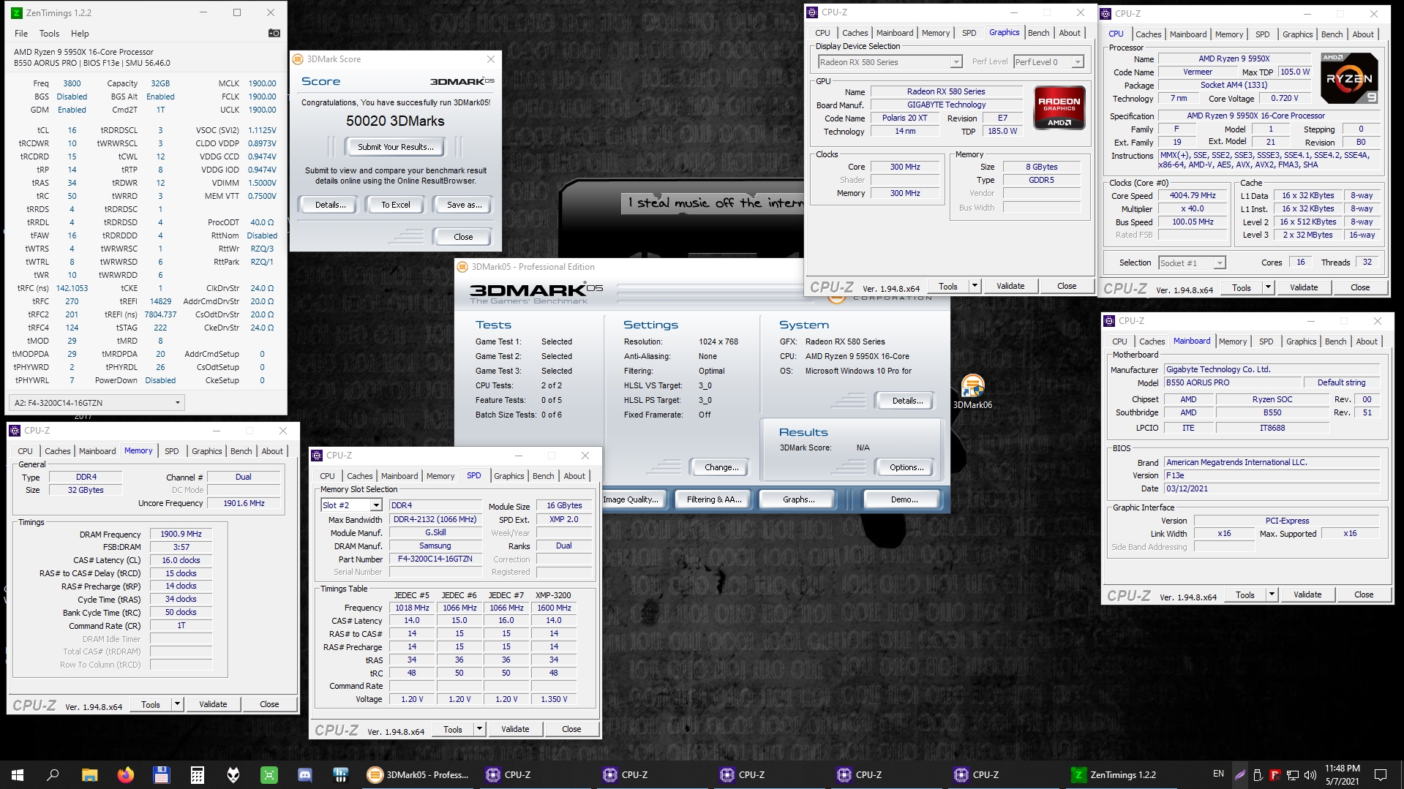Select Graphics tab in SPD CPU-Z window
Screen dimensions: 1404x789
[509, 476]
